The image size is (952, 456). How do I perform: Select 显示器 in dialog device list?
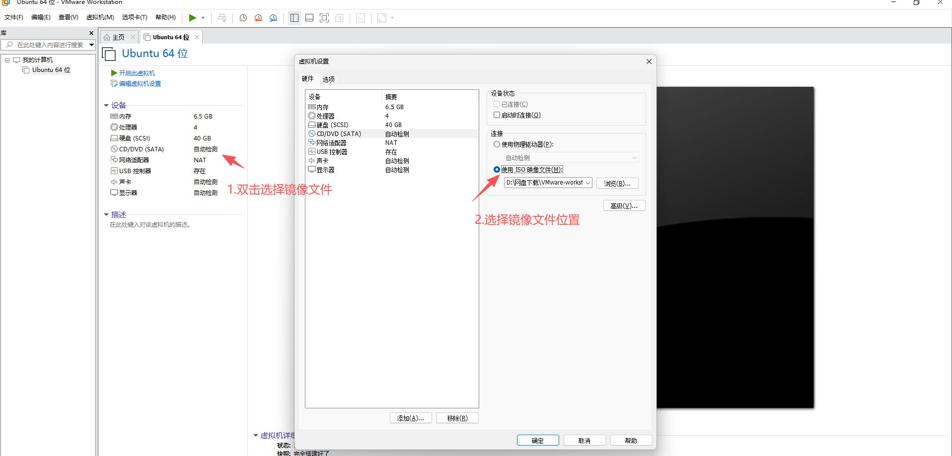point(392,170)
